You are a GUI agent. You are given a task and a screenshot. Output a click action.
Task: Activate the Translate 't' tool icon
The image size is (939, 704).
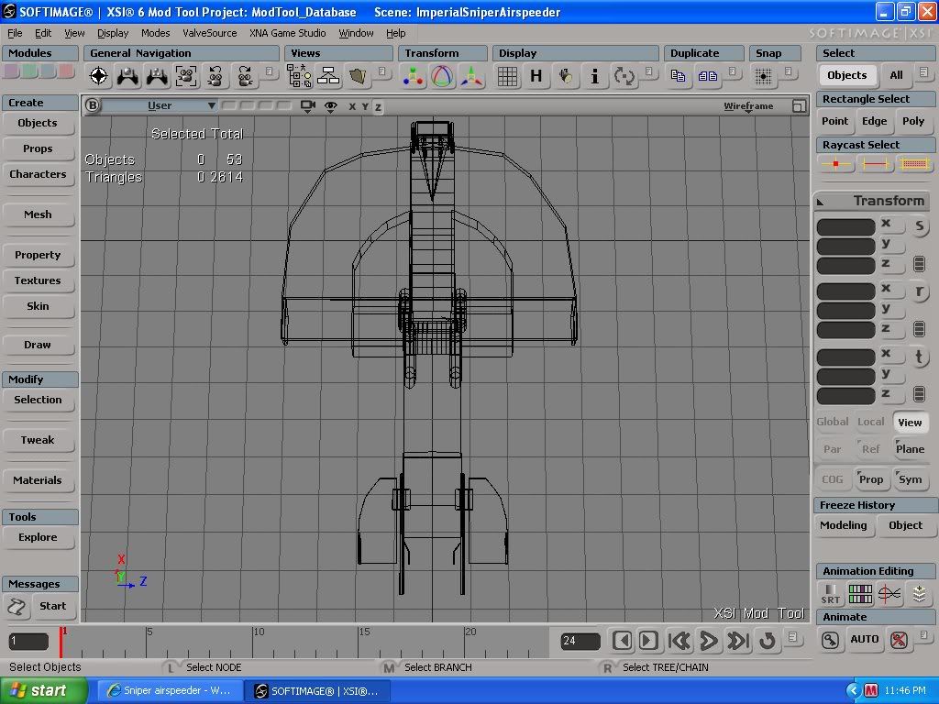[x=919, y=357]
